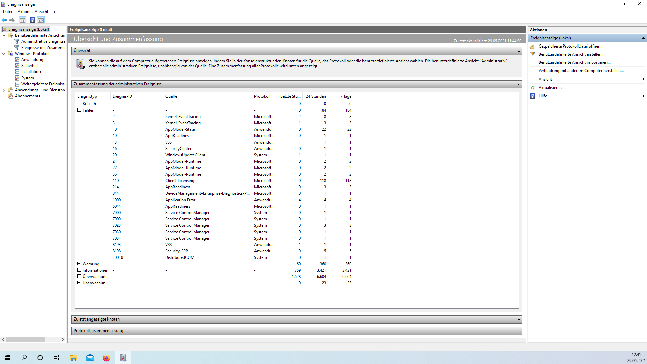Viewport: 647px width, 364px height.
Task: Select Administrative Ereignisse filter icon
Action: click(x=17, y=41)
